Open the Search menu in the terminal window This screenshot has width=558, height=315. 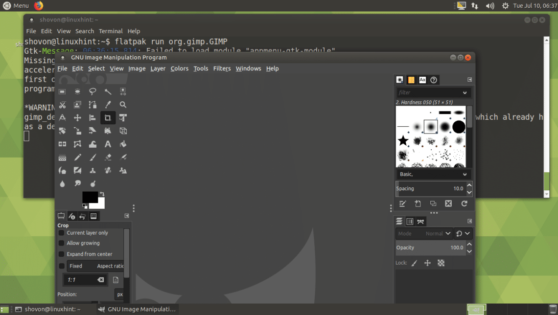pos(85,31)
